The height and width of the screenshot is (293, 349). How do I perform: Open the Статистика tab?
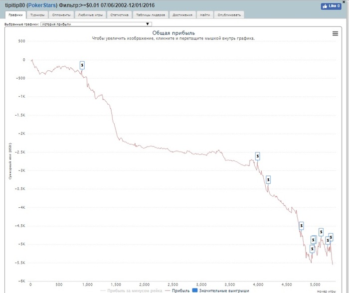pos(119,15)
